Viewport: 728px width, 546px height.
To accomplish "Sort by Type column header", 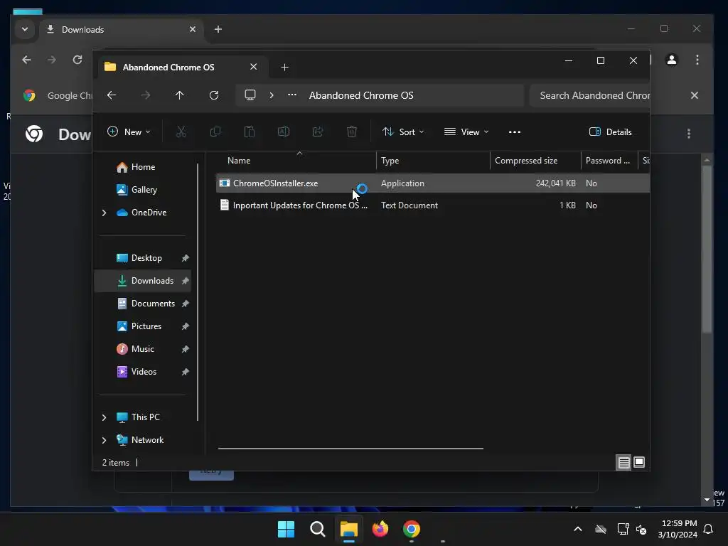I will (x=433, y=161).
